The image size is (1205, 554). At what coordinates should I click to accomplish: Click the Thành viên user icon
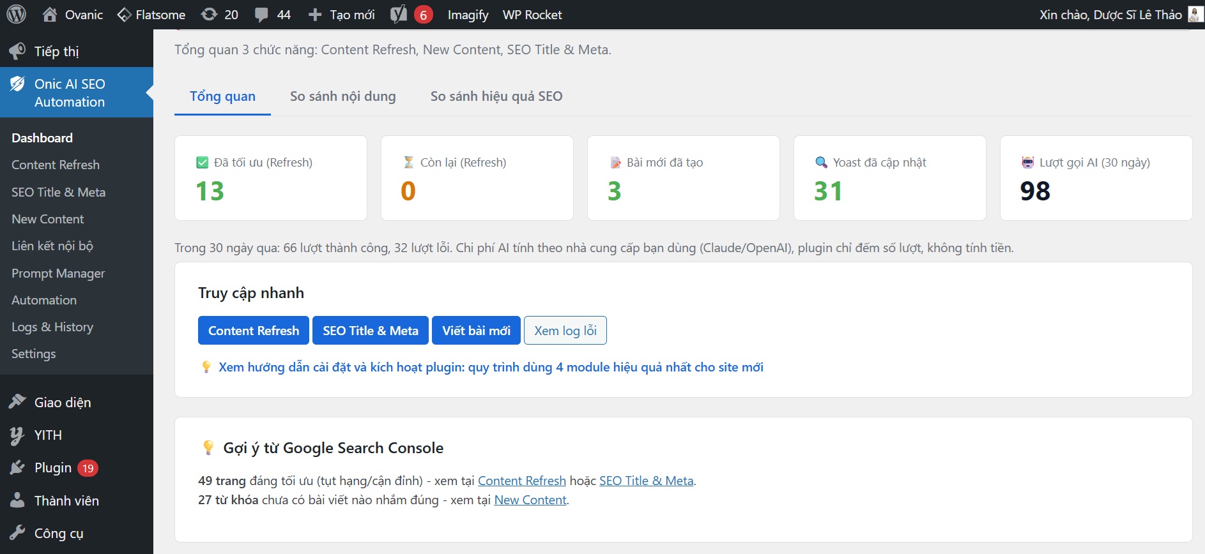(x=17, y=500)
